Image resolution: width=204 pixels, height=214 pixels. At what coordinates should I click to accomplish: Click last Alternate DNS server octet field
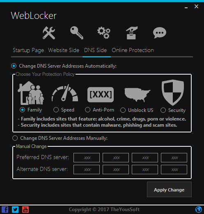[174, 170]
